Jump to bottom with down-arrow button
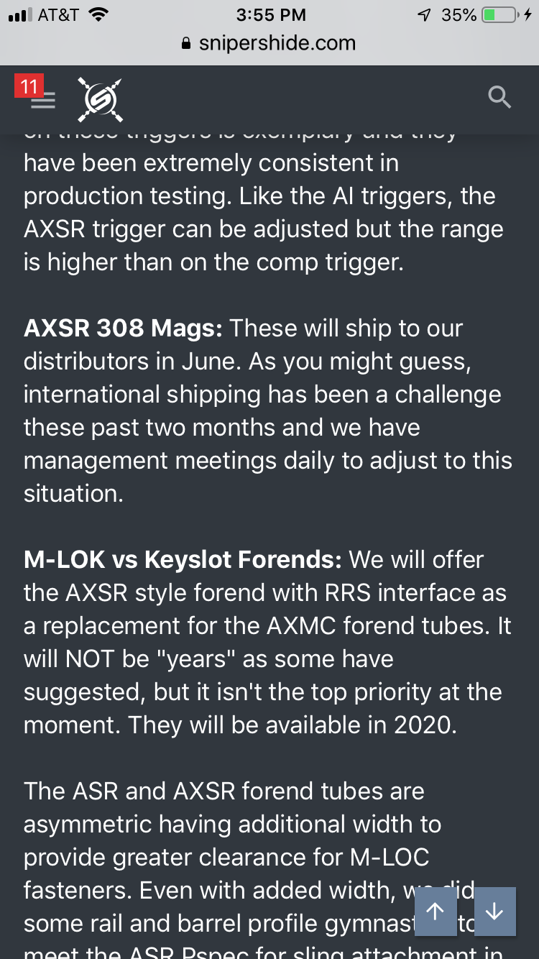Screen dimensions: 539x959 [x=495, y=912]
